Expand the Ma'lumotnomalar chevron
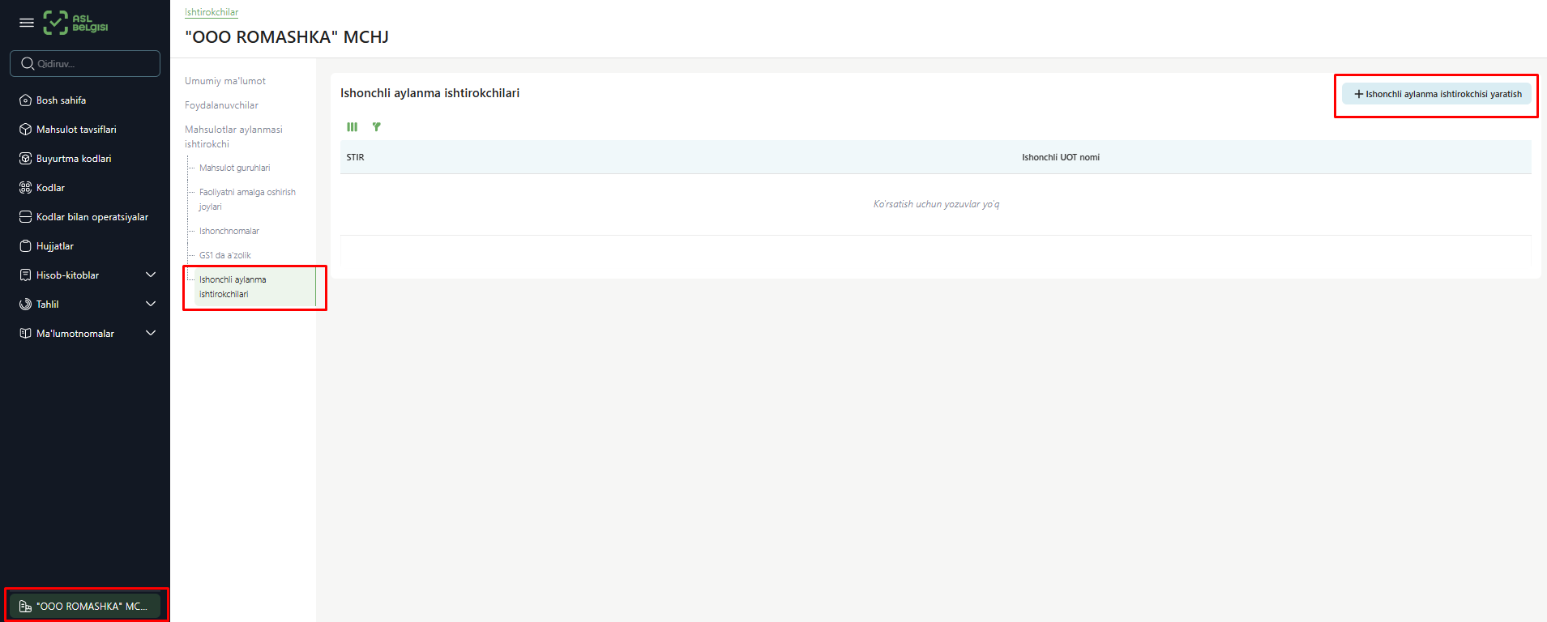 click(151, 334)
